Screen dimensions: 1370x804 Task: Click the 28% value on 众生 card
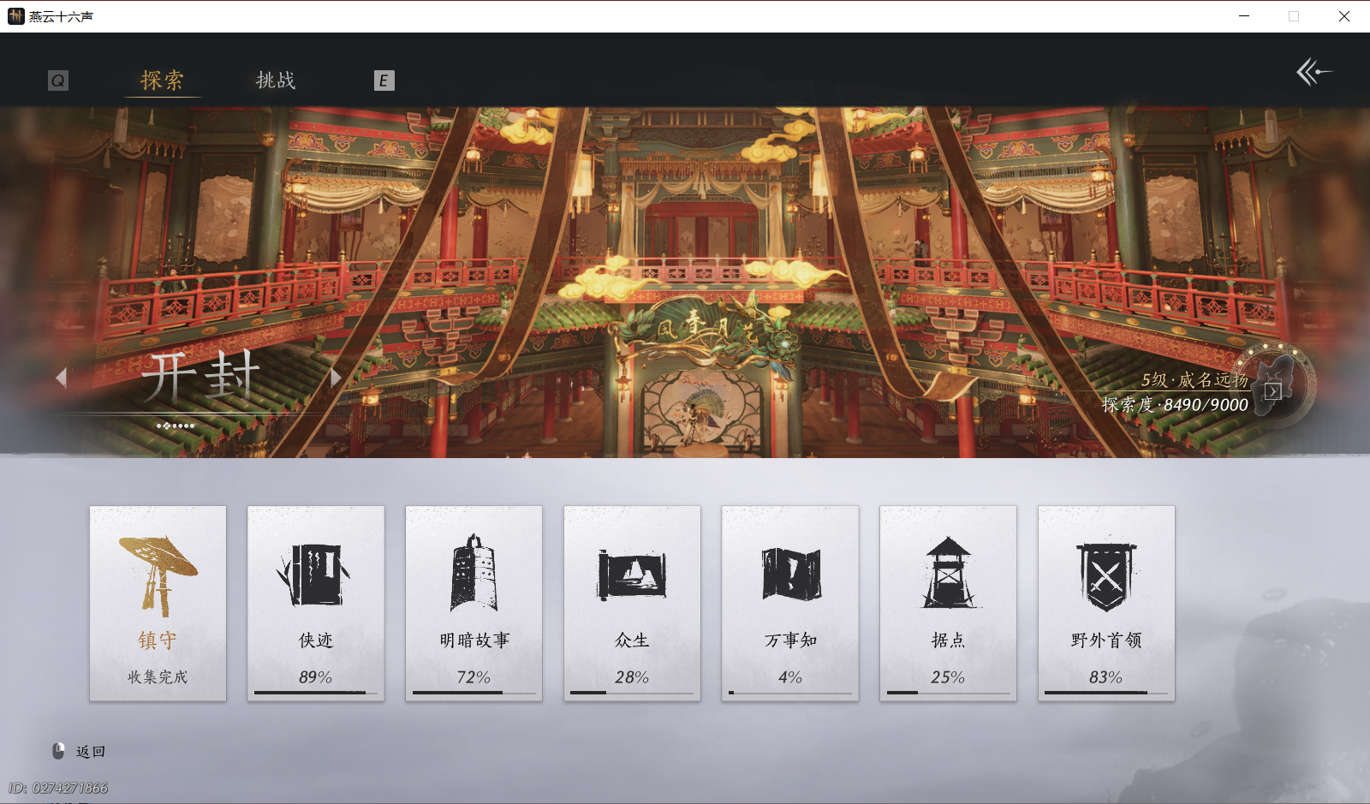632,677
